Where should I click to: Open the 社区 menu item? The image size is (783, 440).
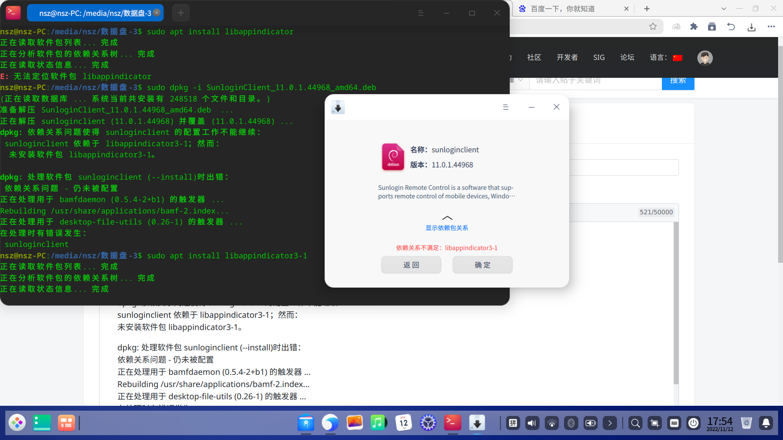tap(534, 57)
